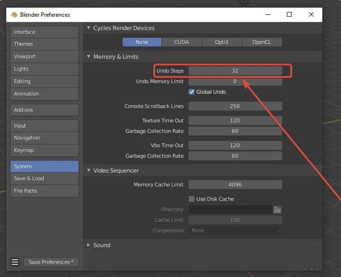The width and height of the screenshot is (341, 277).
Task: Click the Console Scrollback Lines field
Action: (x=235, y=106)
